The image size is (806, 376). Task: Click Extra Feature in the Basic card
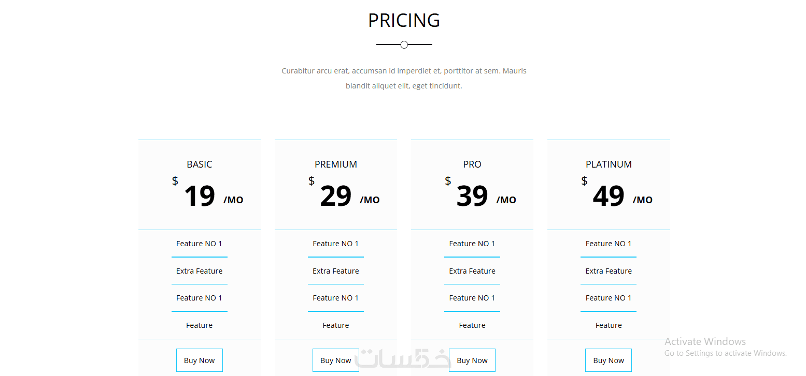click(x=200, y=271)
